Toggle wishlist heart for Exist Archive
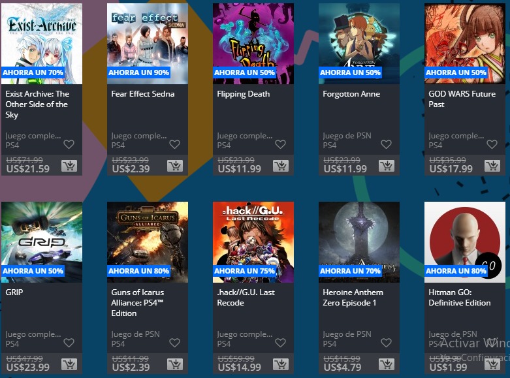This screenshot has width=510, height=378. tap(69, 144)
